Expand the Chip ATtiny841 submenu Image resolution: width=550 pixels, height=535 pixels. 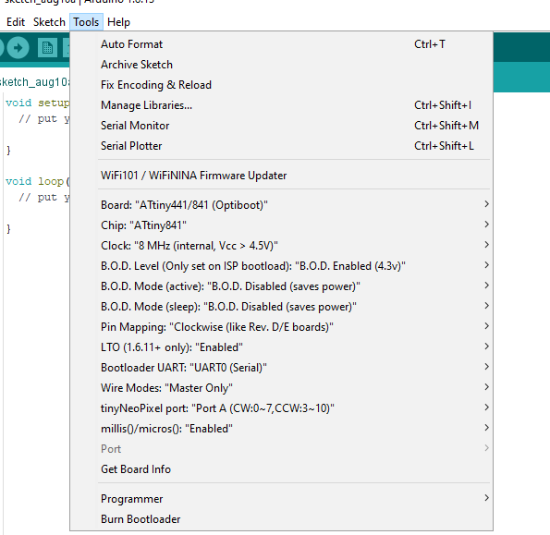pyautogui.click(x=281, y=225)
